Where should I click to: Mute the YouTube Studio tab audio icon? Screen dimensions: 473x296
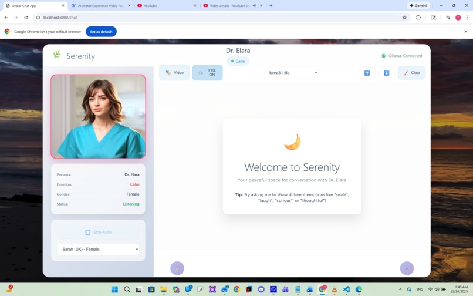(x=254, y=5)
